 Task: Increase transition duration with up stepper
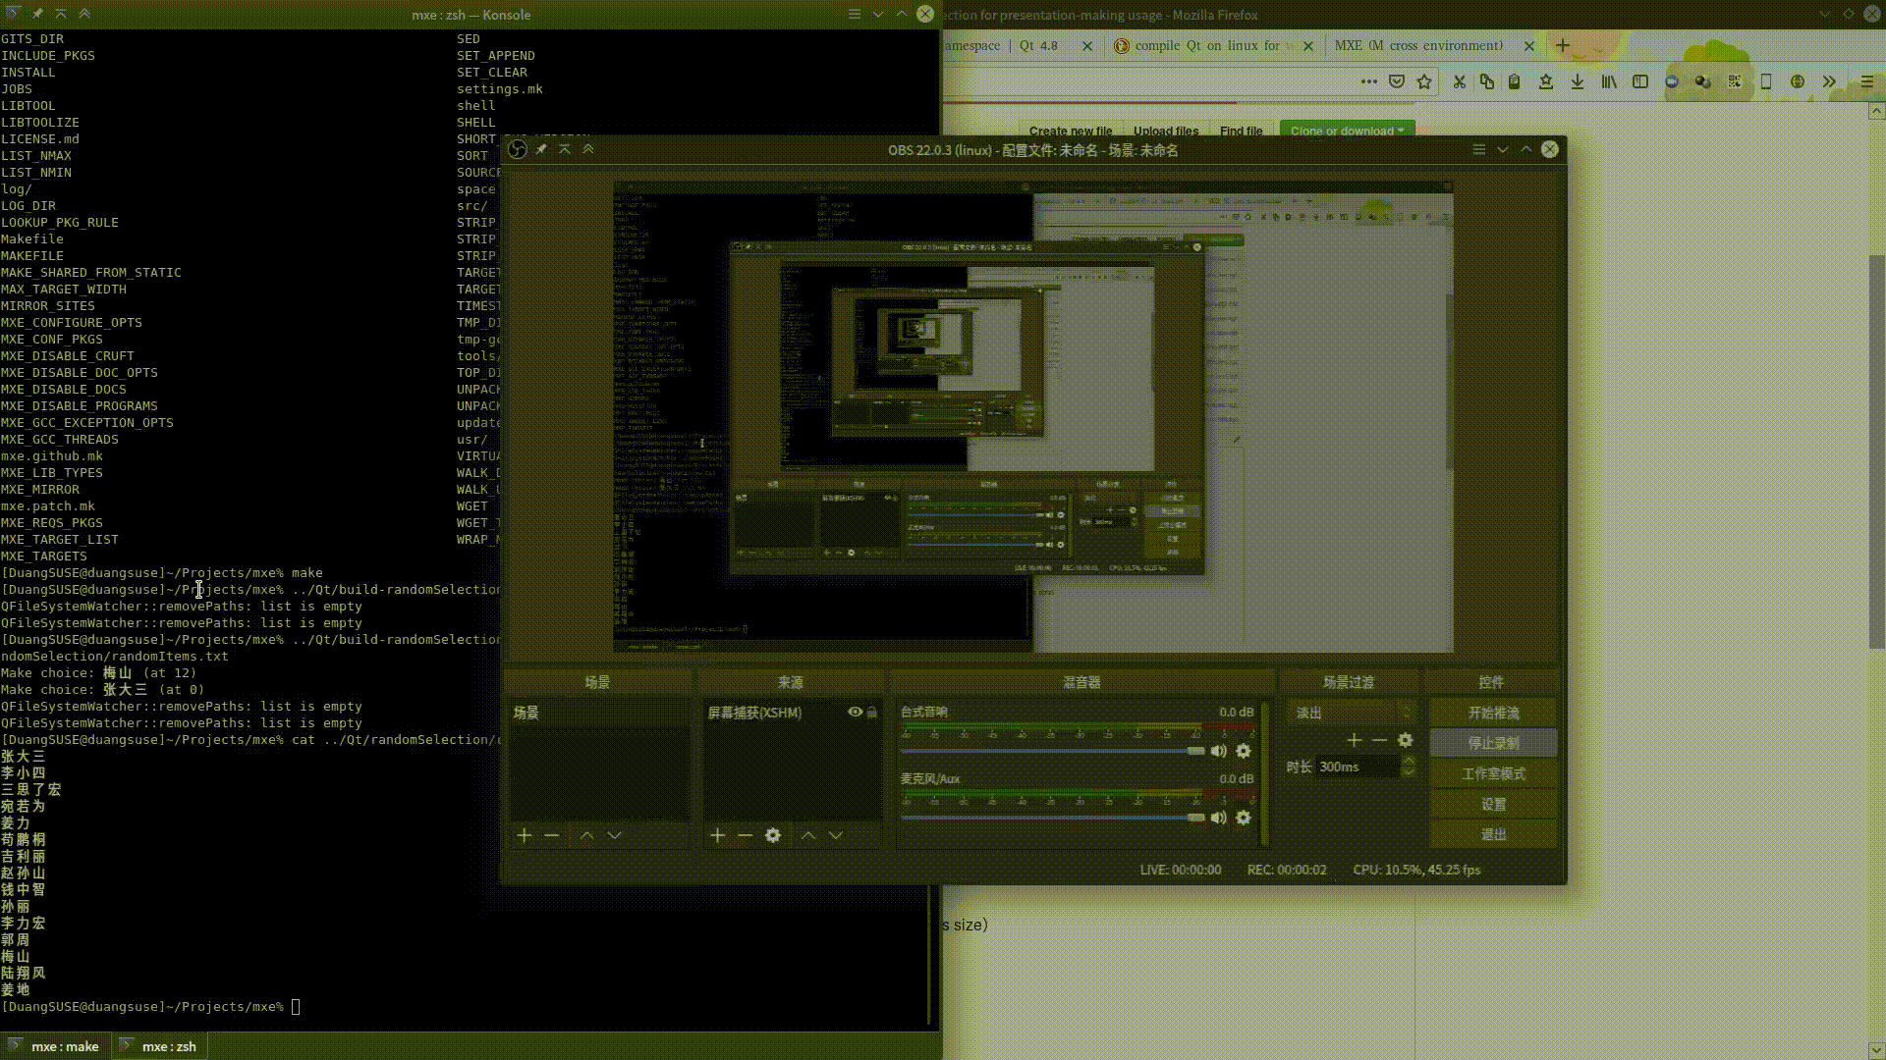click(1409, 761)
